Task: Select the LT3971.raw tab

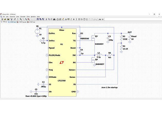Action: click(x=32, y=22)
